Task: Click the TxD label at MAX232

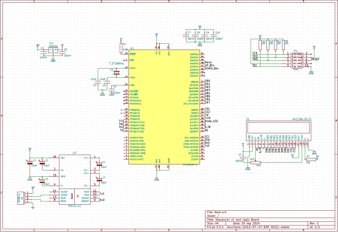Action: tap(102, 194)
